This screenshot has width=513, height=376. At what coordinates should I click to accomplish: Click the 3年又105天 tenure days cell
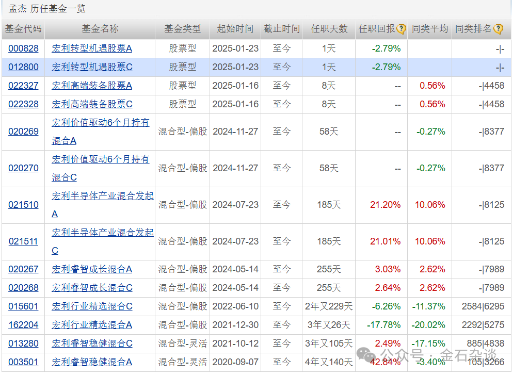tap(329, 344)
